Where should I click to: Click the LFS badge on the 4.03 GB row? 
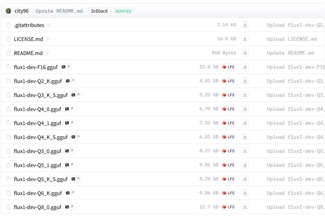pyautogui.click(x=228, y=81)
